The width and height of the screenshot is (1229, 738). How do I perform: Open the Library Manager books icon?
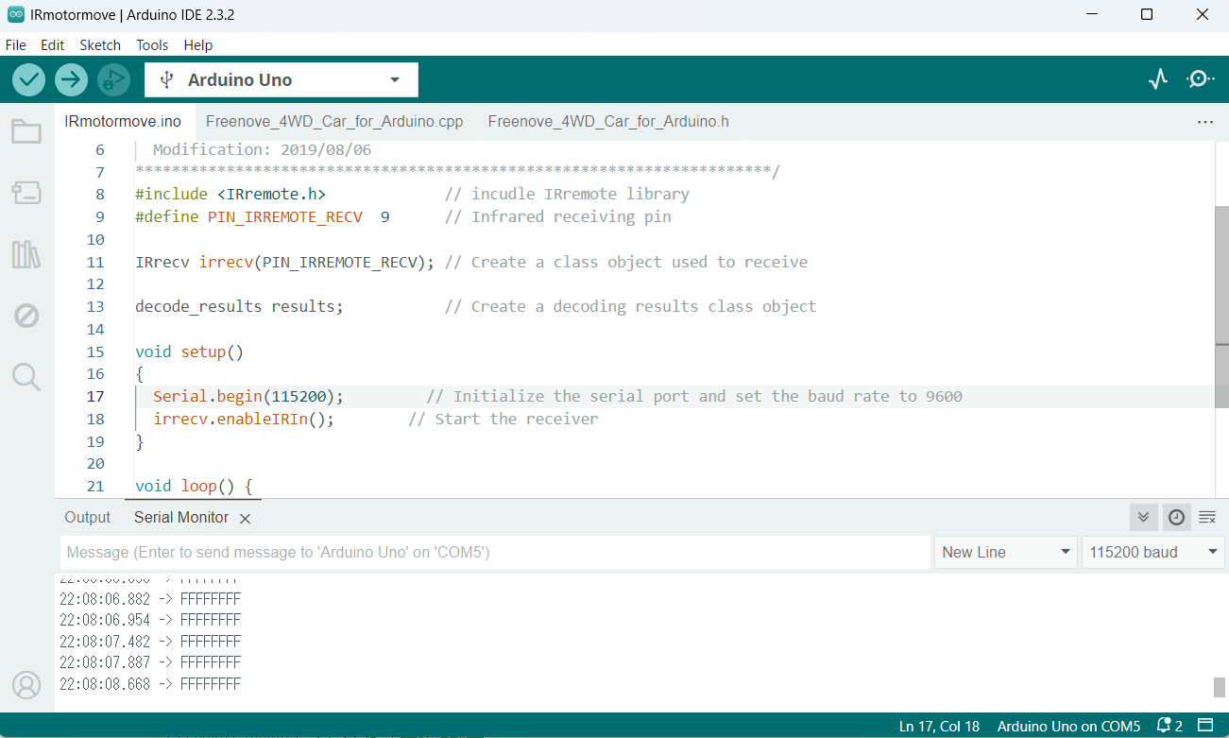(26, 254)
